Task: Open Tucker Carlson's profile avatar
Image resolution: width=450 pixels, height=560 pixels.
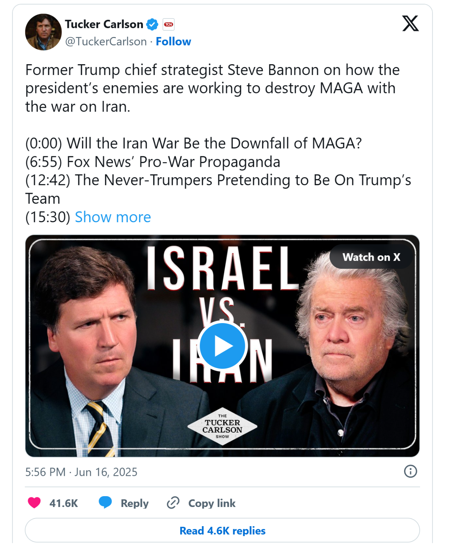Action: click(x=43, y=32)
